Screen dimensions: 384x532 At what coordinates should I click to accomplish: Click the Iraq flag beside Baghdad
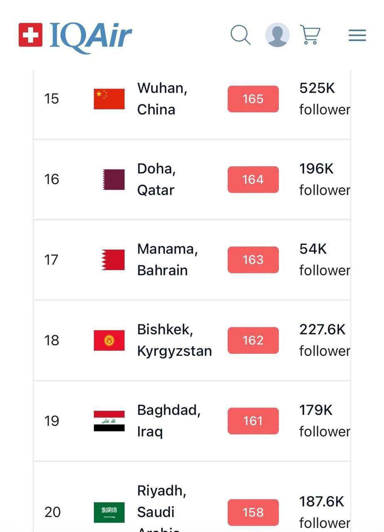[109, 421]
